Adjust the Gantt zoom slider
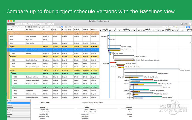Viewport: 192px width, 120px height. click(179, 27)
